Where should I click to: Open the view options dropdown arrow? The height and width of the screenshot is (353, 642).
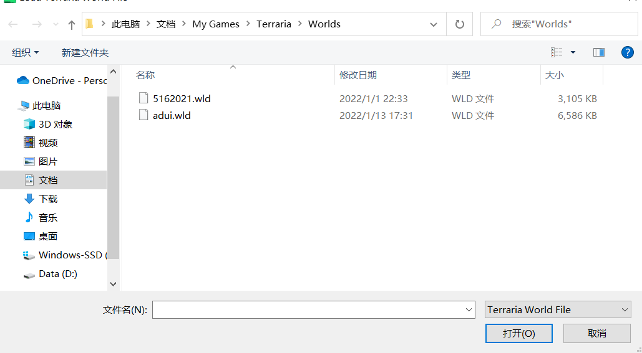pos(573,52)
